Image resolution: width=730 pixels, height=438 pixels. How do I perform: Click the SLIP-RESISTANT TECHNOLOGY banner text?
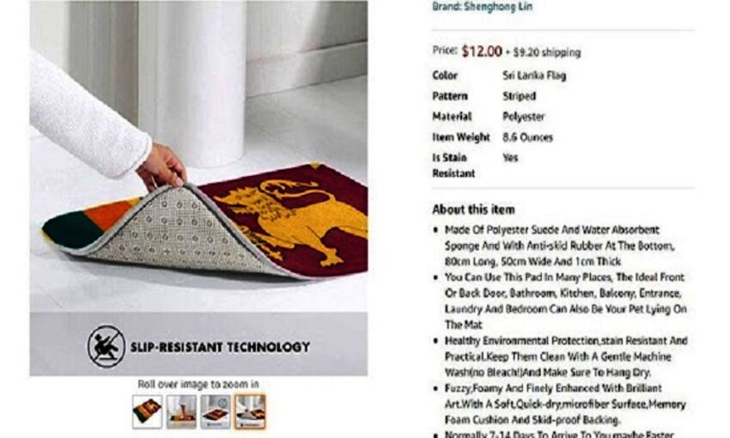pos(220,347)
